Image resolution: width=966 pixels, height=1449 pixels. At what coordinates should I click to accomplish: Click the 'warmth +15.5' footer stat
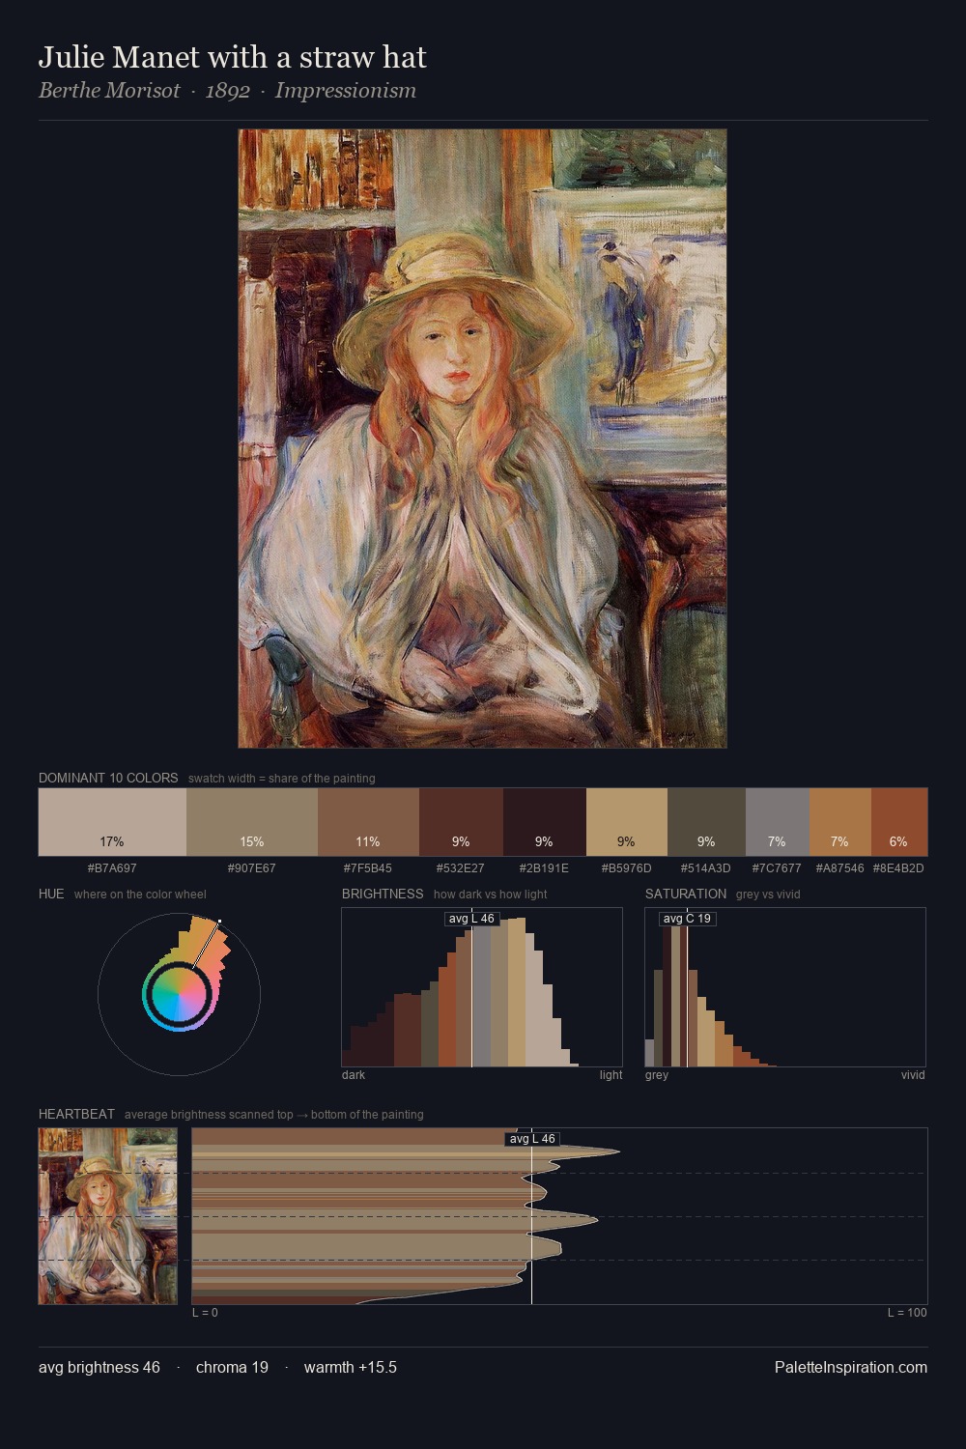[x=351, y=1367]
